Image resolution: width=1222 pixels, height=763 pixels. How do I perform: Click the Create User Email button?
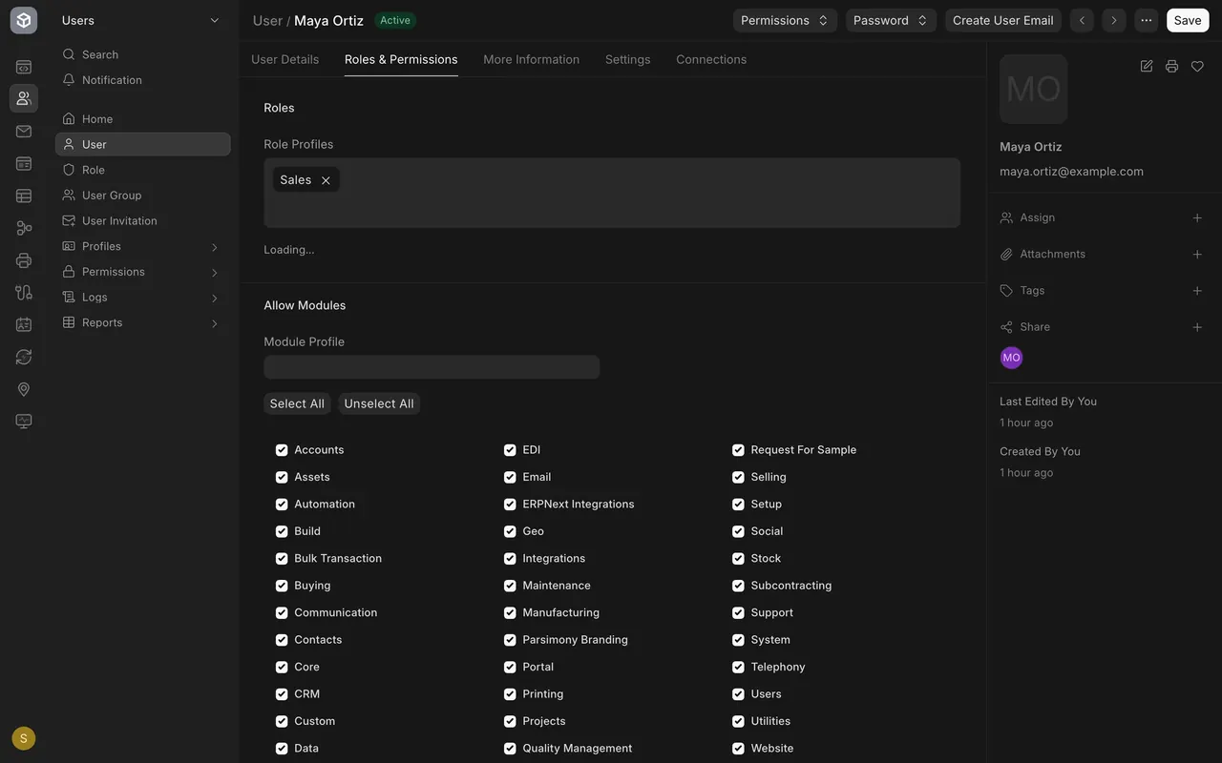(x=1002, y=20)
